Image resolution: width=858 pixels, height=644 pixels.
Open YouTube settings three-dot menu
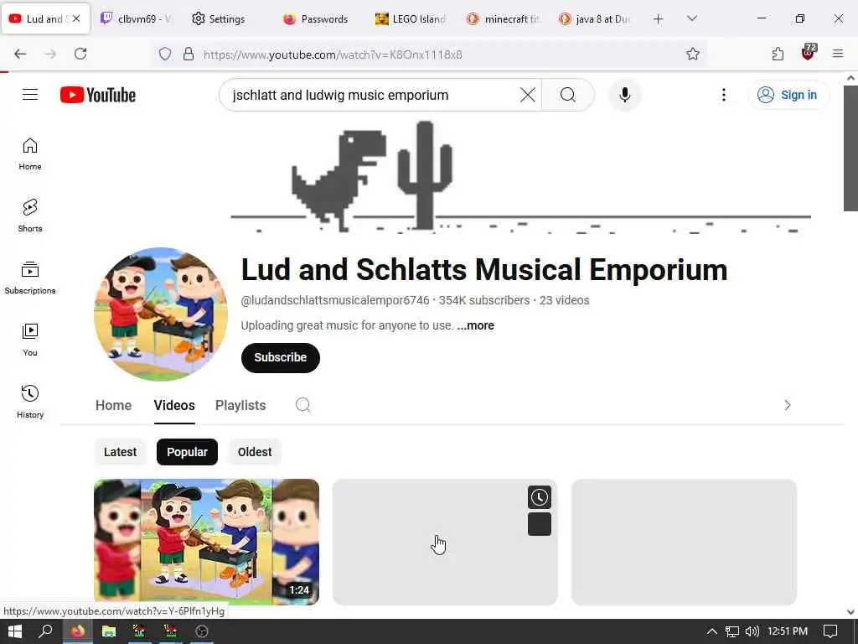723,95
